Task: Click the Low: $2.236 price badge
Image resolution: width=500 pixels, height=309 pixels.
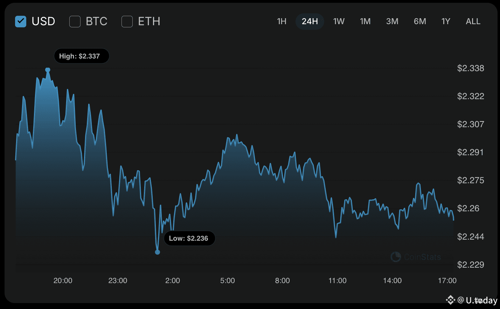Action: click(x=189, y=238)
